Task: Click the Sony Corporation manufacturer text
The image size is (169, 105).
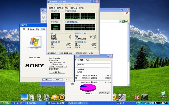Action: [x=55, y=58]
